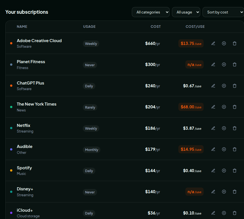Screen dimensions: 244x219
Task: Edit the Disney+ subscription
Action: pos(213,192)
